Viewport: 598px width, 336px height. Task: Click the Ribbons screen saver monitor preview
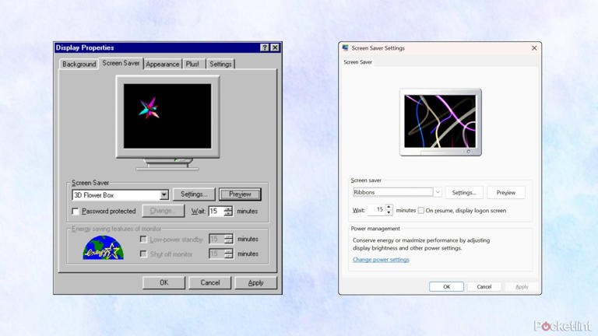pos(440,121)
